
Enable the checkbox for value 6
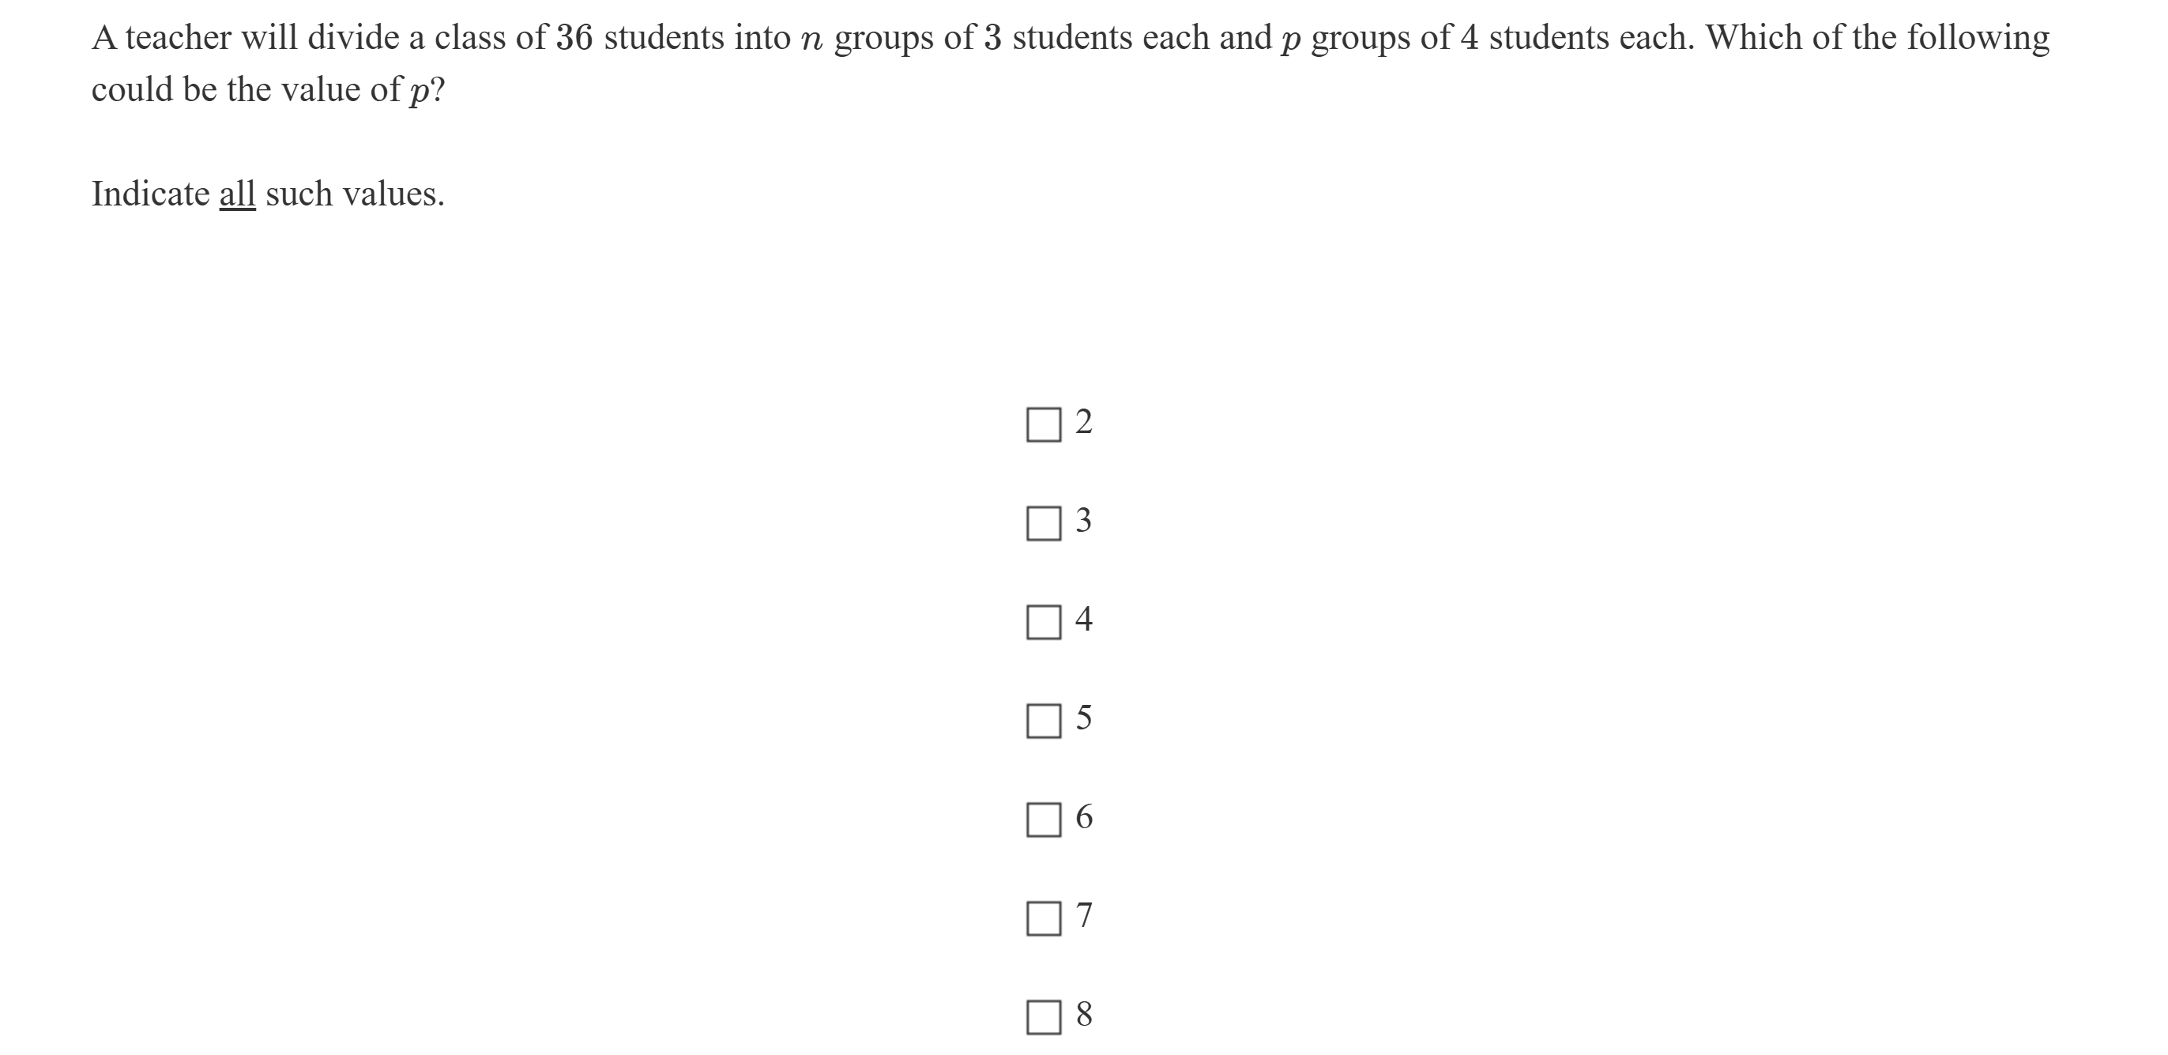point(1043,820)
